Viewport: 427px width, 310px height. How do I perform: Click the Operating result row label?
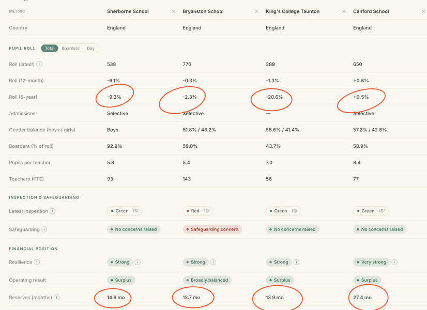[x=27, y=280]
